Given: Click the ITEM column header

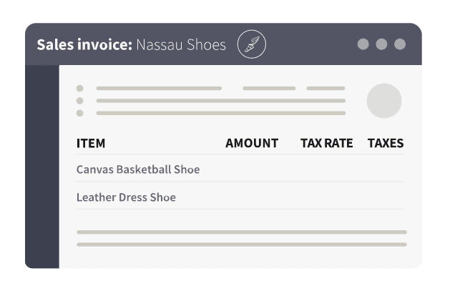Looking at the screenshot, I should pyautogui.click(x=91, y=143).
